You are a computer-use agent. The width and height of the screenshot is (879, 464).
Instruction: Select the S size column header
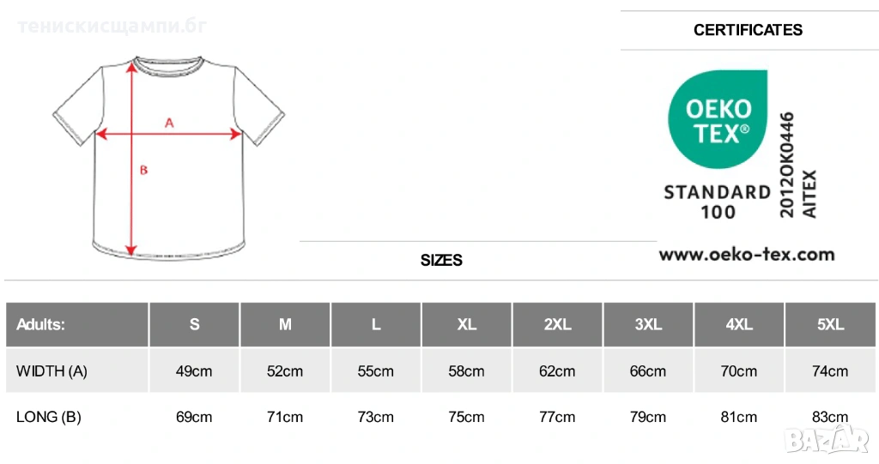pyautogui.click(x=195, y=325)
